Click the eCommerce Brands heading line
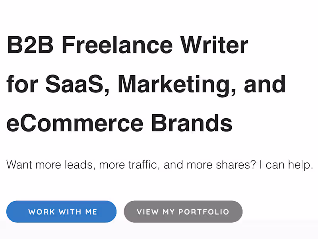318x239 pixels. pos(119,123)
